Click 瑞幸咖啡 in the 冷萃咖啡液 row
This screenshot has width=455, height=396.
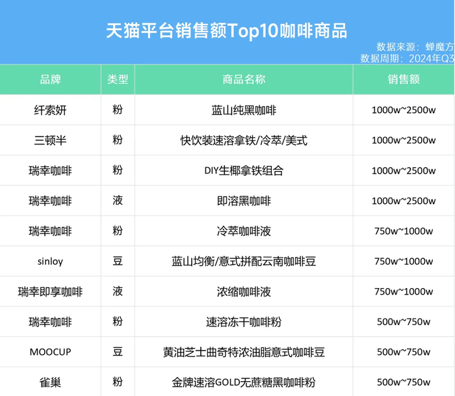click(51, 231)
